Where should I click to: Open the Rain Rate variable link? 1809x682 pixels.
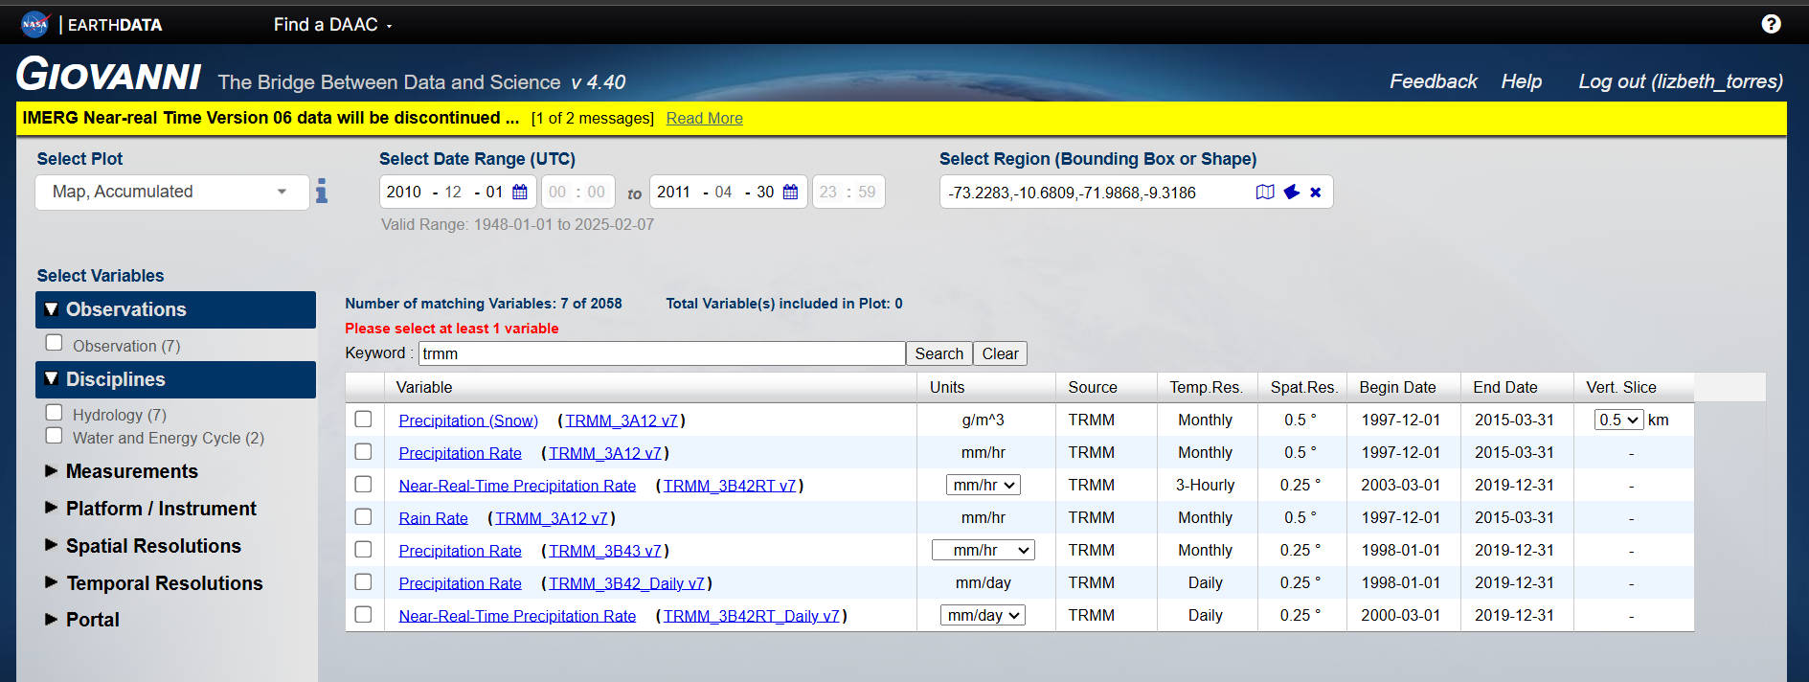pos(434,518)
